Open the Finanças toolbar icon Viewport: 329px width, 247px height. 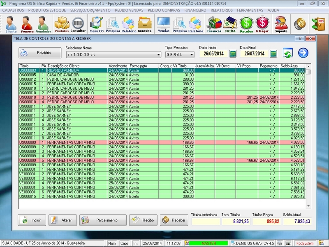tap(214, 24)
